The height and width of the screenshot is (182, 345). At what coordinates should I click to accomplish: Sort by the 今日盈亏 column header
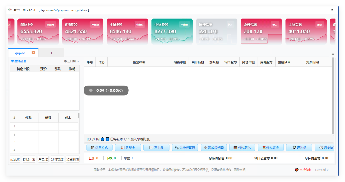230,62
